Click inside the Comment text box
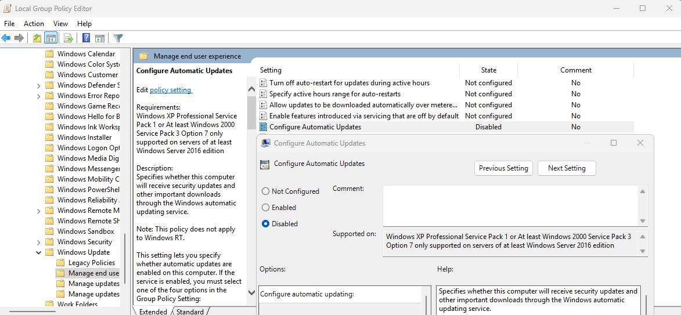The height and width of the screenshot is (315, 681). coord(511,206)
